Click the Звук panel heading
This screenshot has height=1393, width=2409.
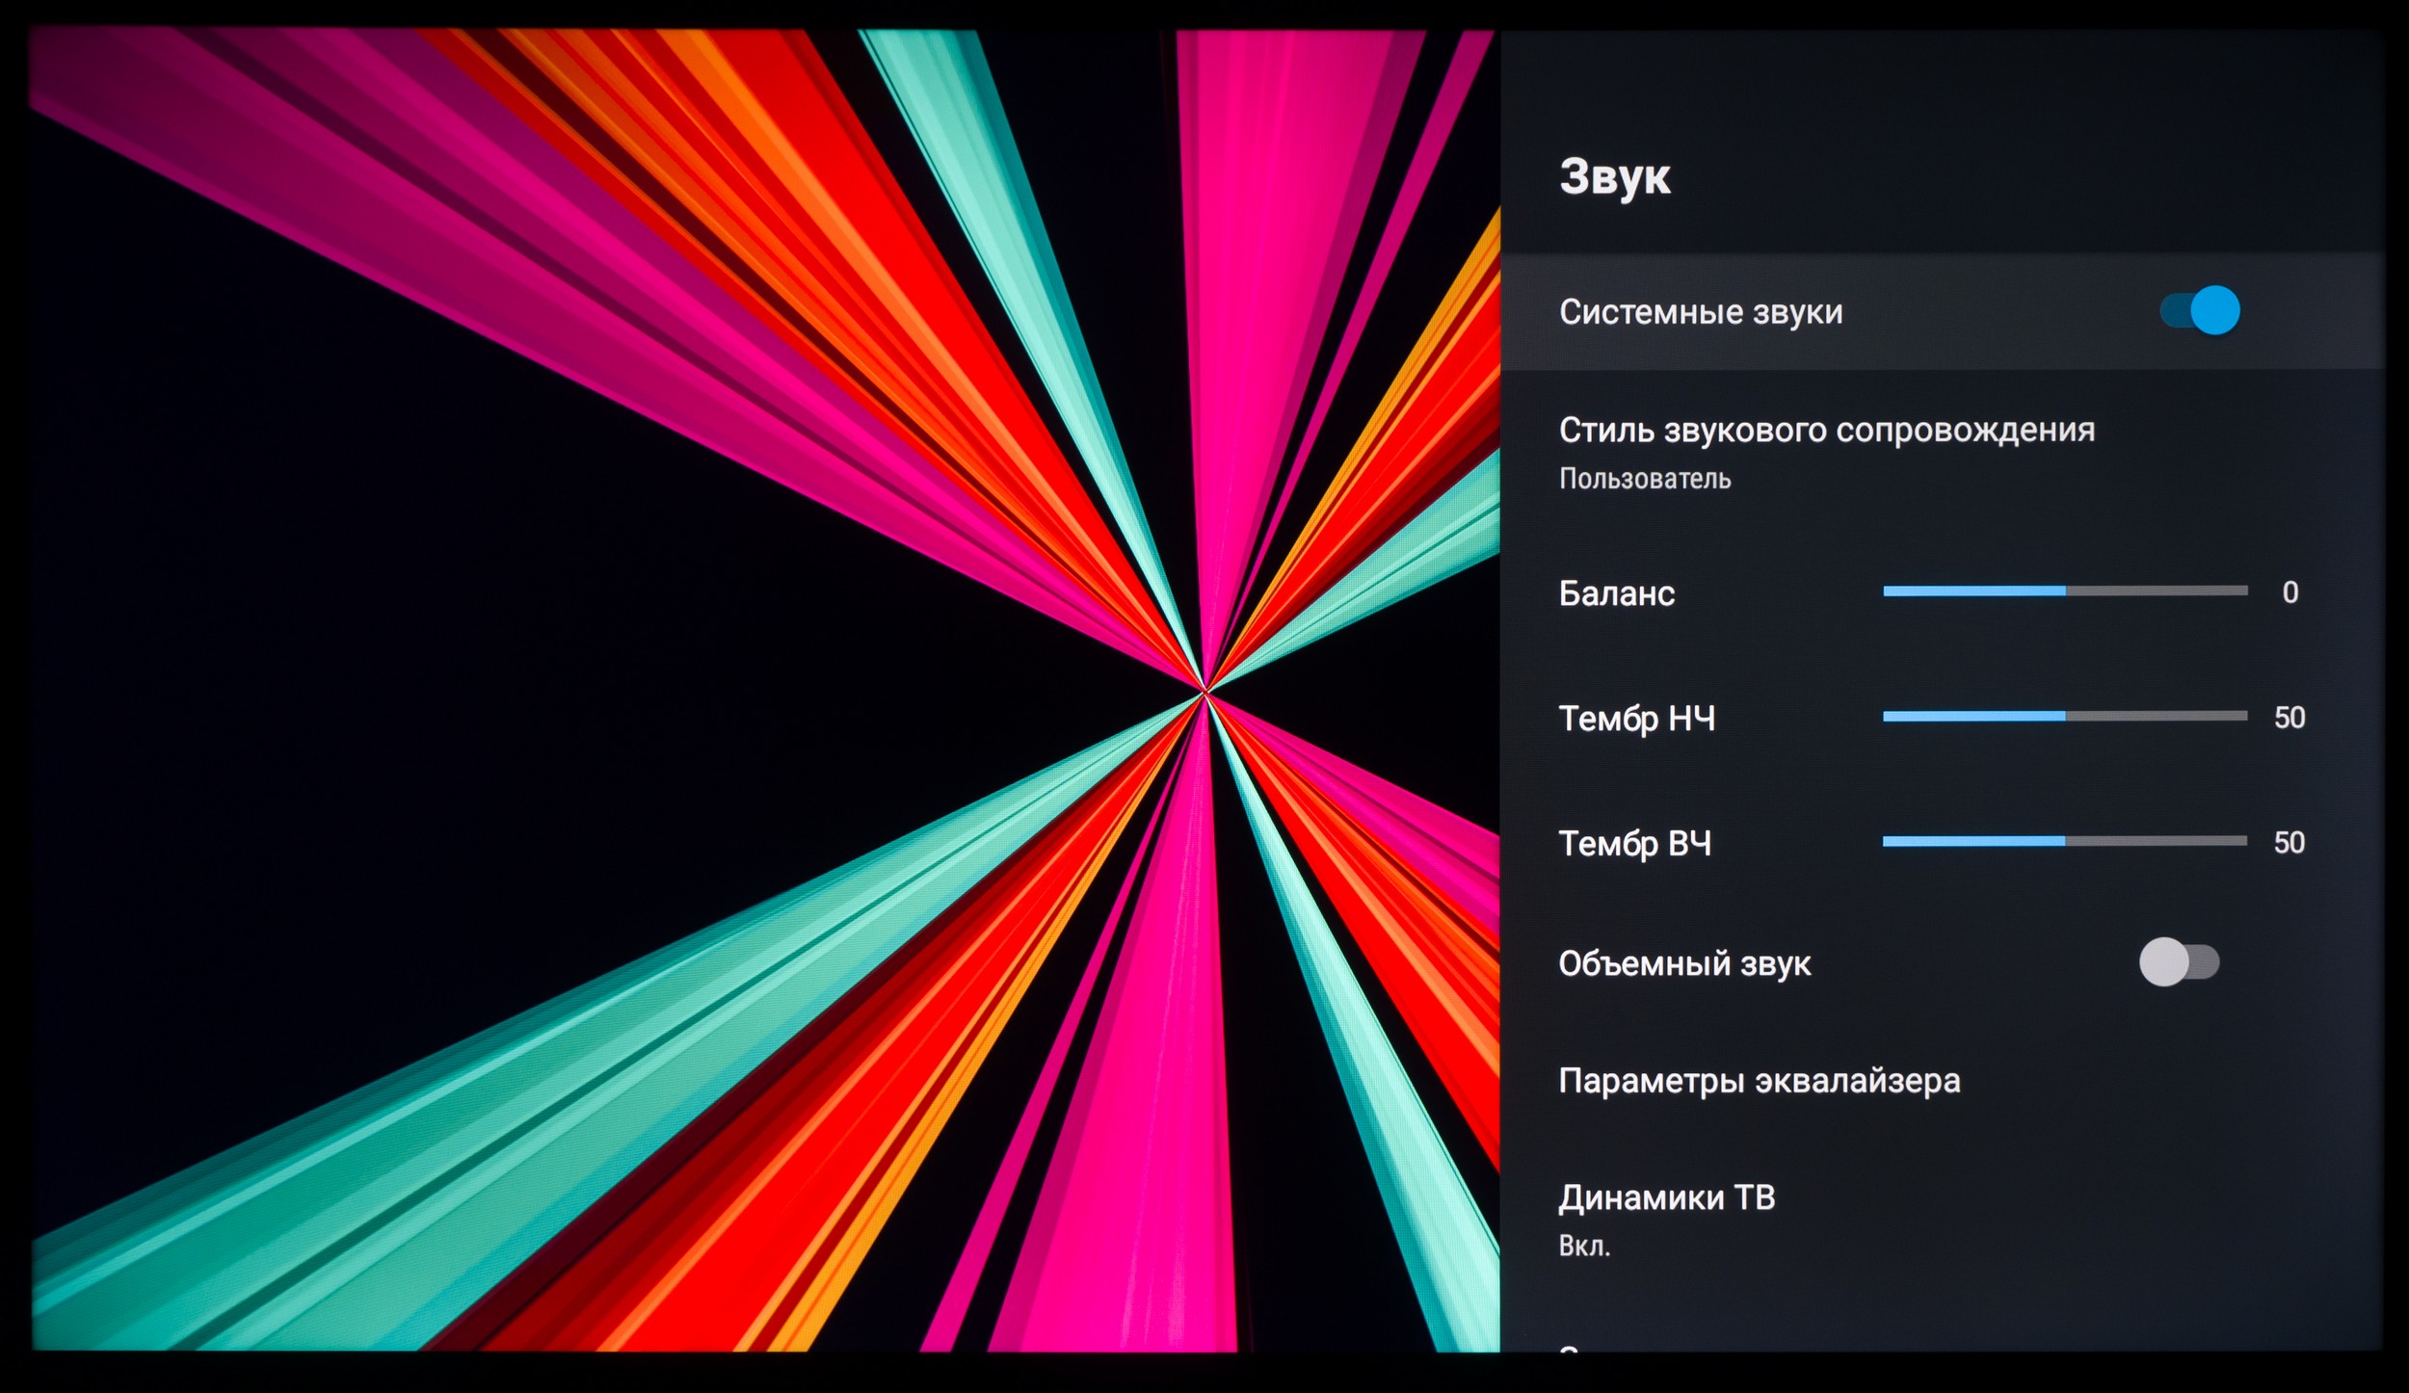coord(1614,177)
